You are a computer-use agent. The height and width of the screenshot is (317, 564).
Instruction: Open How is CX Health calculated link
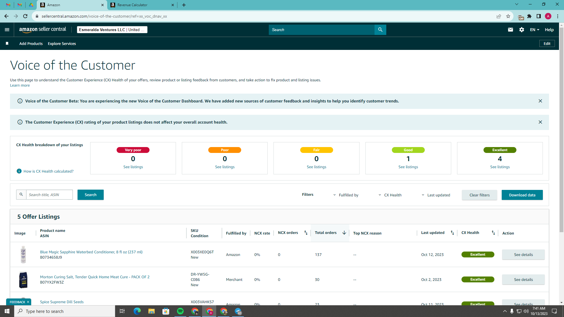tap(48, 171)
